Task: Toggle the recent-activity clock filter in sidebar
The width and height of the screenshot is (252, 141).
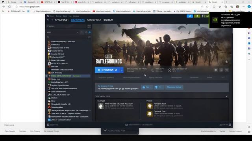Action: coord(86,33)
